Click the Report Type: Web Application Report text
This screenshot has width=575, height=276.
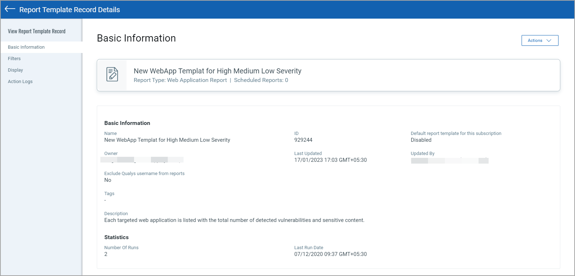tap(180, 80)
